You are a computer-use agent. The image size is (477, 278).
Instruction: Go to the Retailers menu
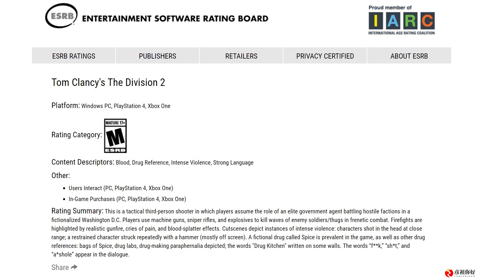point(241,56)
